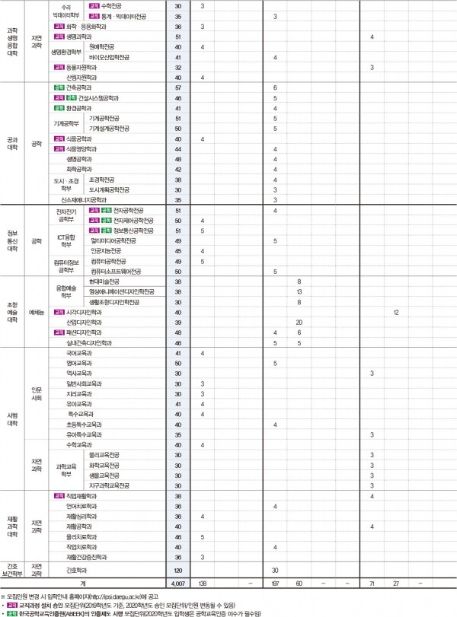
Task: Click the 120 quota cell for 간호학과
Action: coord(178,568)
